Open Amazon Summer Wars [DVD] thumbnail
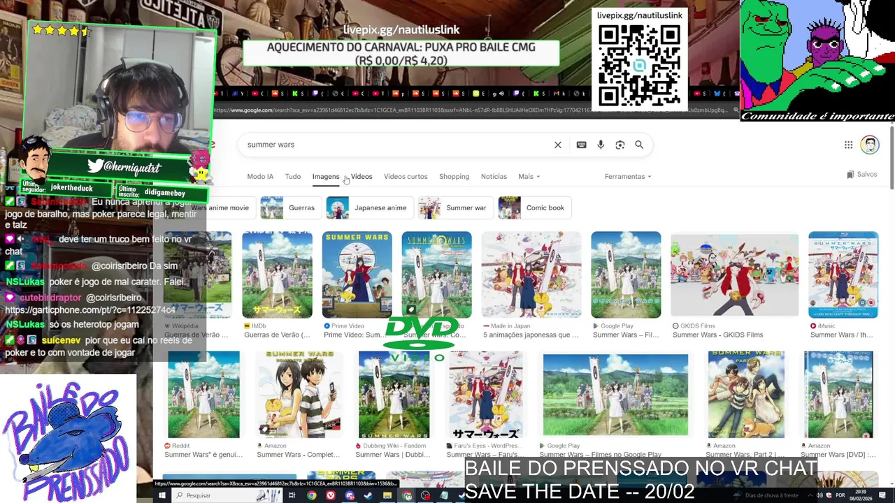 coord(838,395)
